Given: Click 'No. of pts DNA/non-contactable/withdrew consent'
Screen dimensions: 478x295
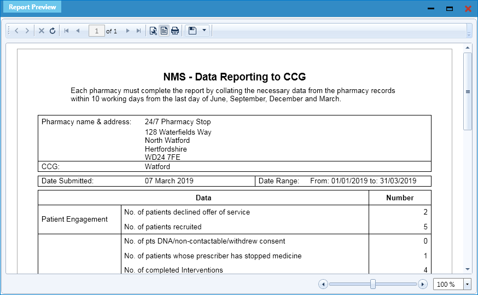Looking at the screenshot, I should (205, 241).
